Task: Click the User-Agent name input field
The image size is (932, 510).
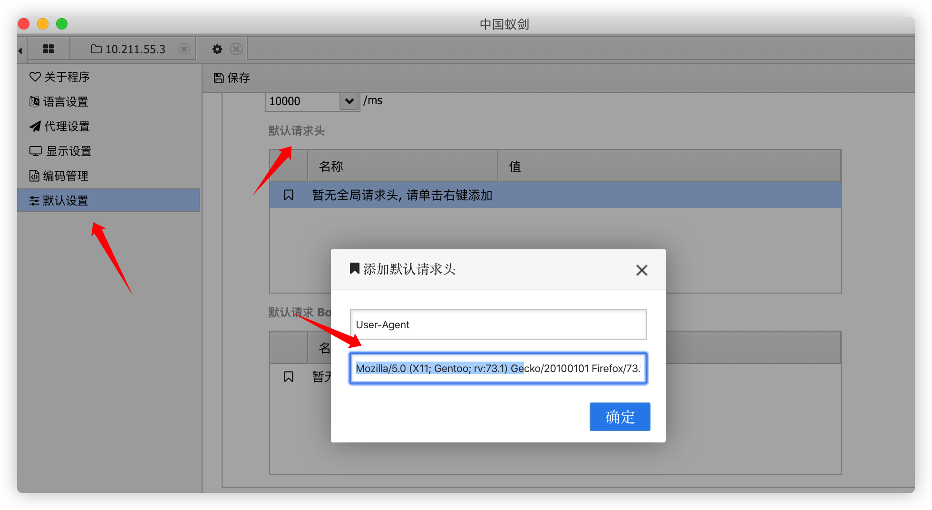Action: tap(498, 324)
